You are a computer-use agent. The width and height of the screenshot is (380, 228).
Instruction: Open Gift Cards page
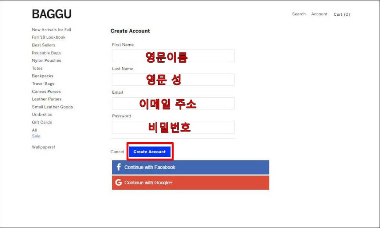pyautogui.click(x=41, y=122)
